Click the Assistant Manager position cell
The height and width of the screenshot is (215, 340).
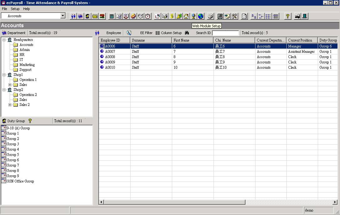[301, 52]
